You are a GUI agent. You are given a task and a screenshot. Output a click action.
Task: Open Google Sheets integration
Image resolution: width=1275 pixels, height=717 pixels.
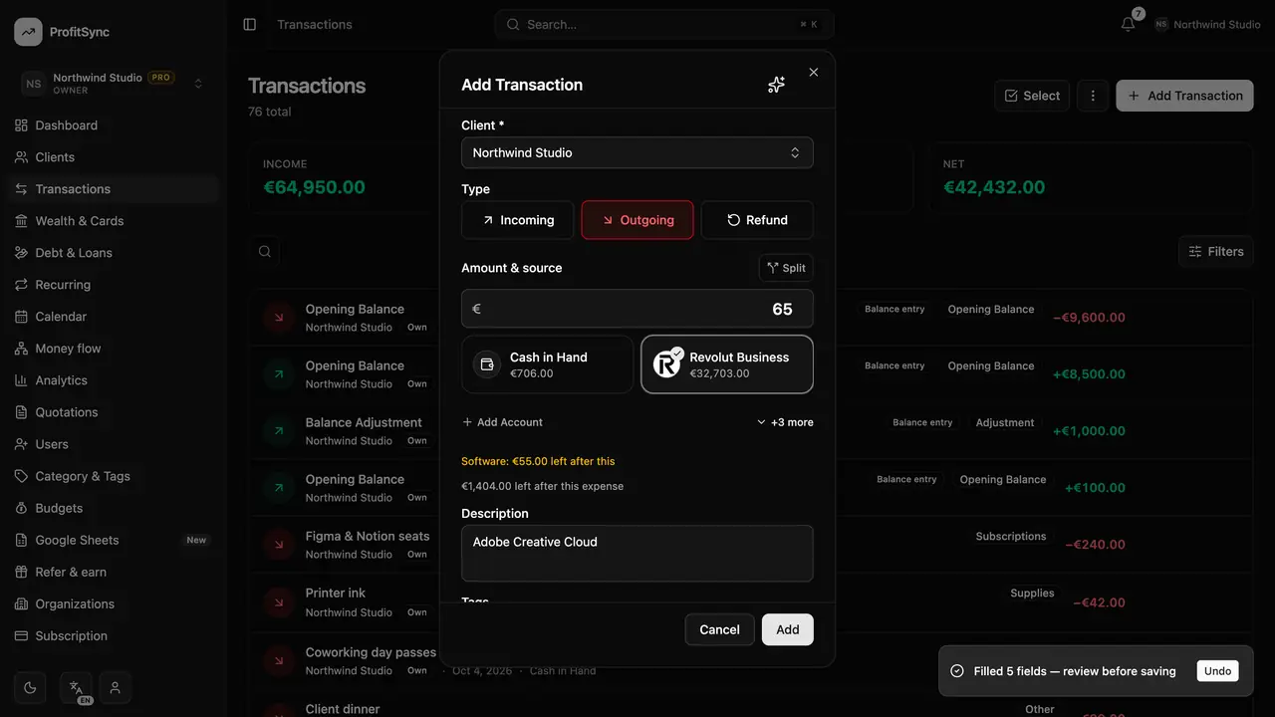112,540
